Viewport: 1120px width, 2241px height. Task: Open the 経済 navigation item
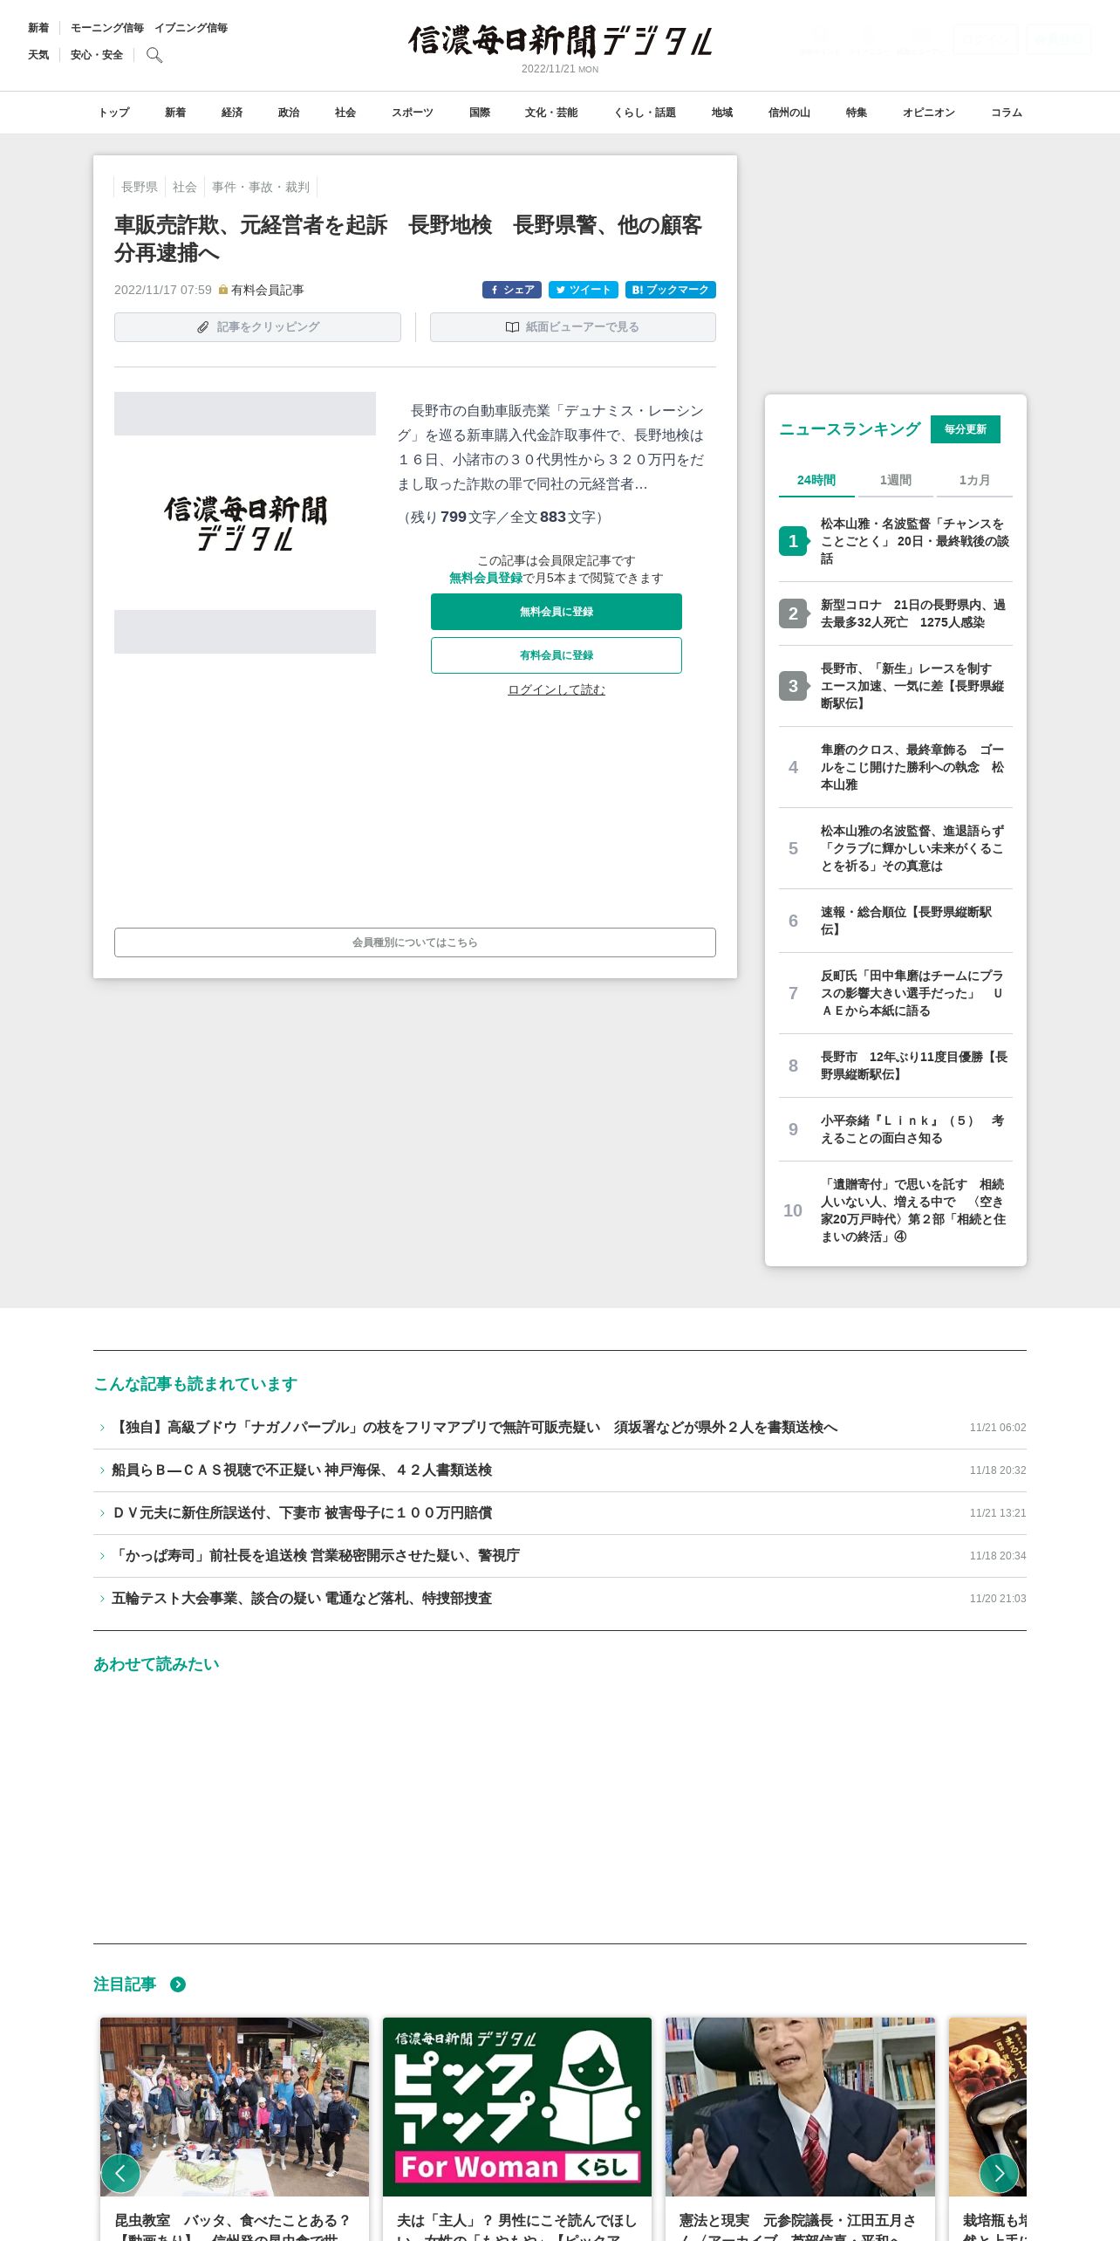point(232,113)
